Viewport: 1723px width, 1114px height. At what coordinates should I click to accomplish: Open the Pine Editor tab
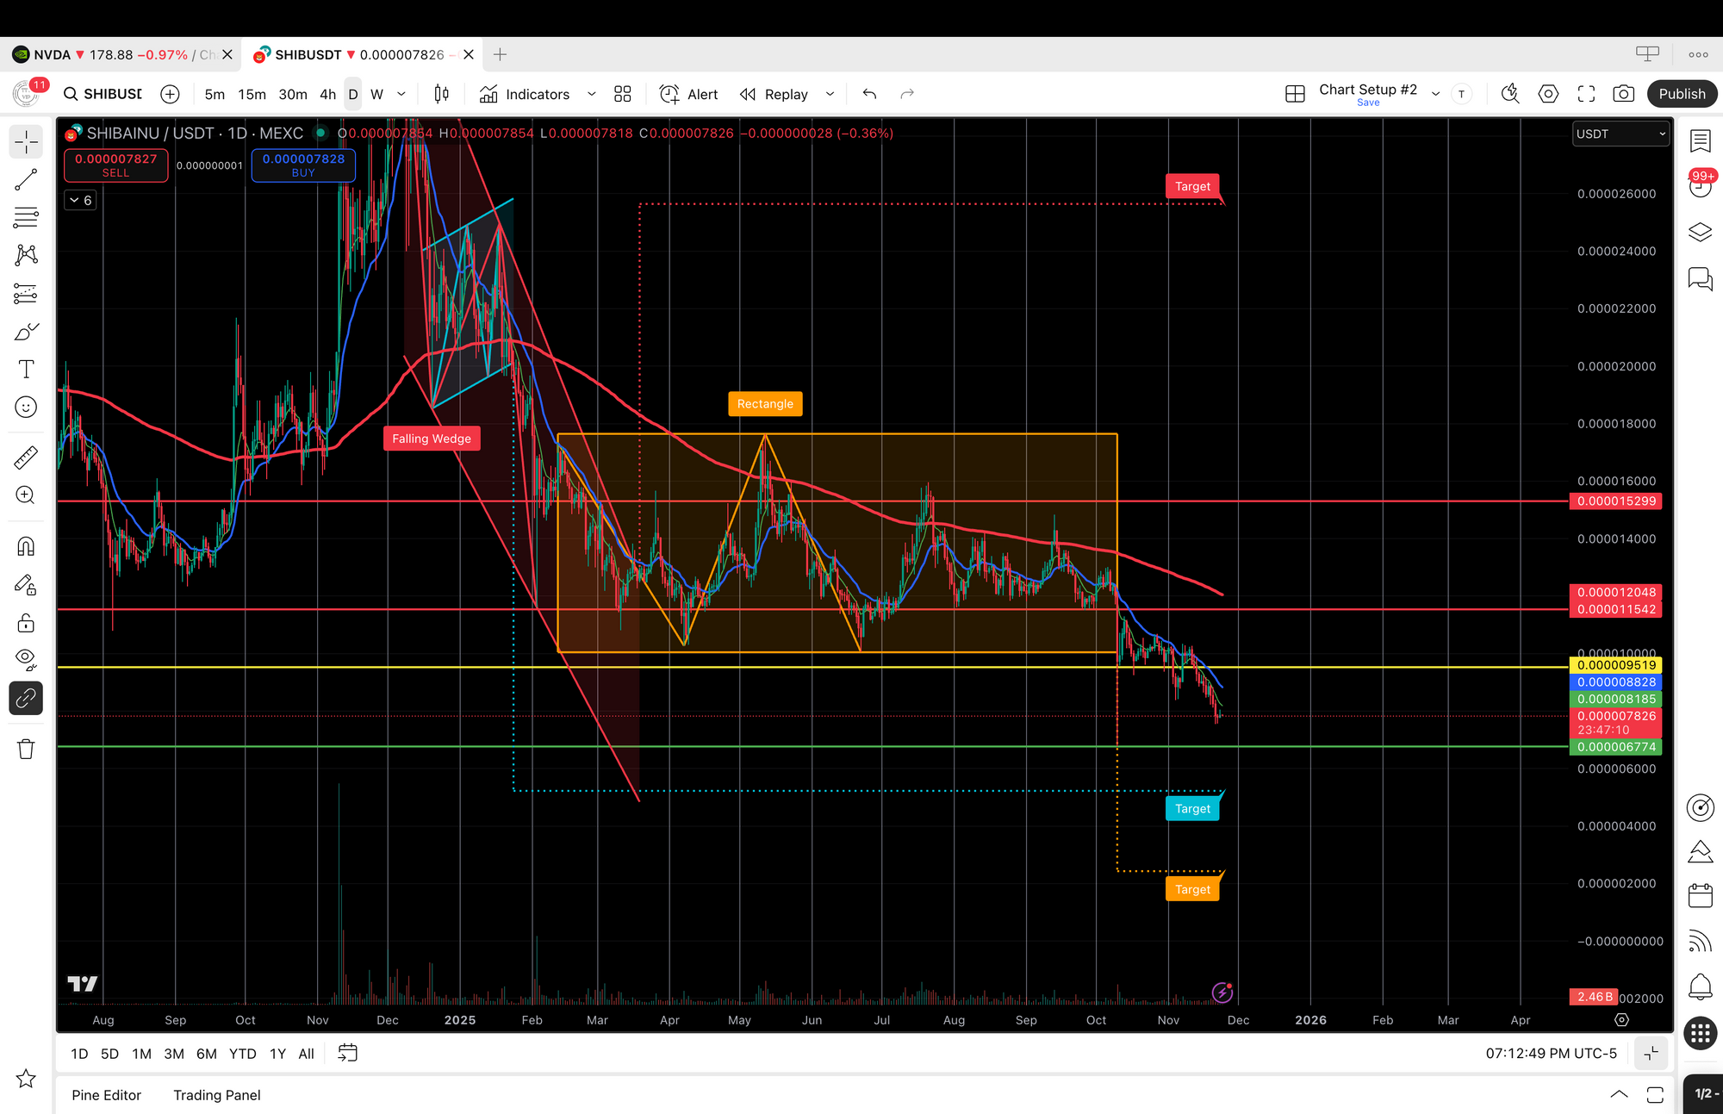coord(106,1095)
